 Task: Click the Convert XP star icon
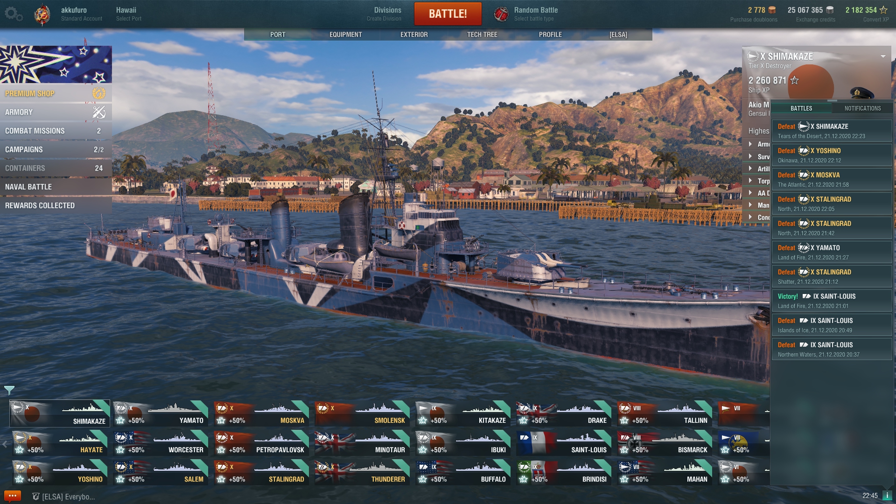883,10
